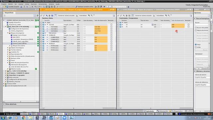Viewport: 213px width, 120px height.
Task: Toggle Remanencia checkbox for CORRIENTE[0] row
Action: point(111,37)
